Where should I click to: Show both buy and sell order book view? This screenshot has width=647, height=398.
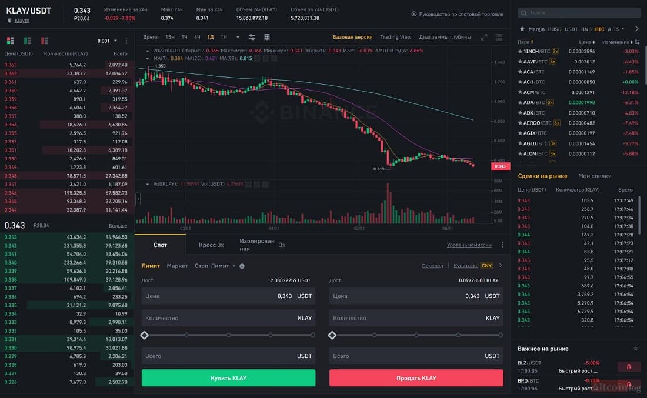(11, 41)
